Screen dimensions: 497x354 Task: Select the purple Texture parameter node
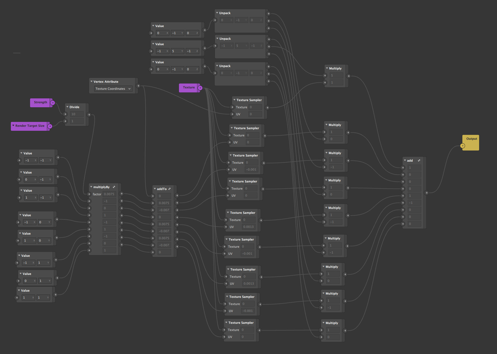click(x=189, y=88)
